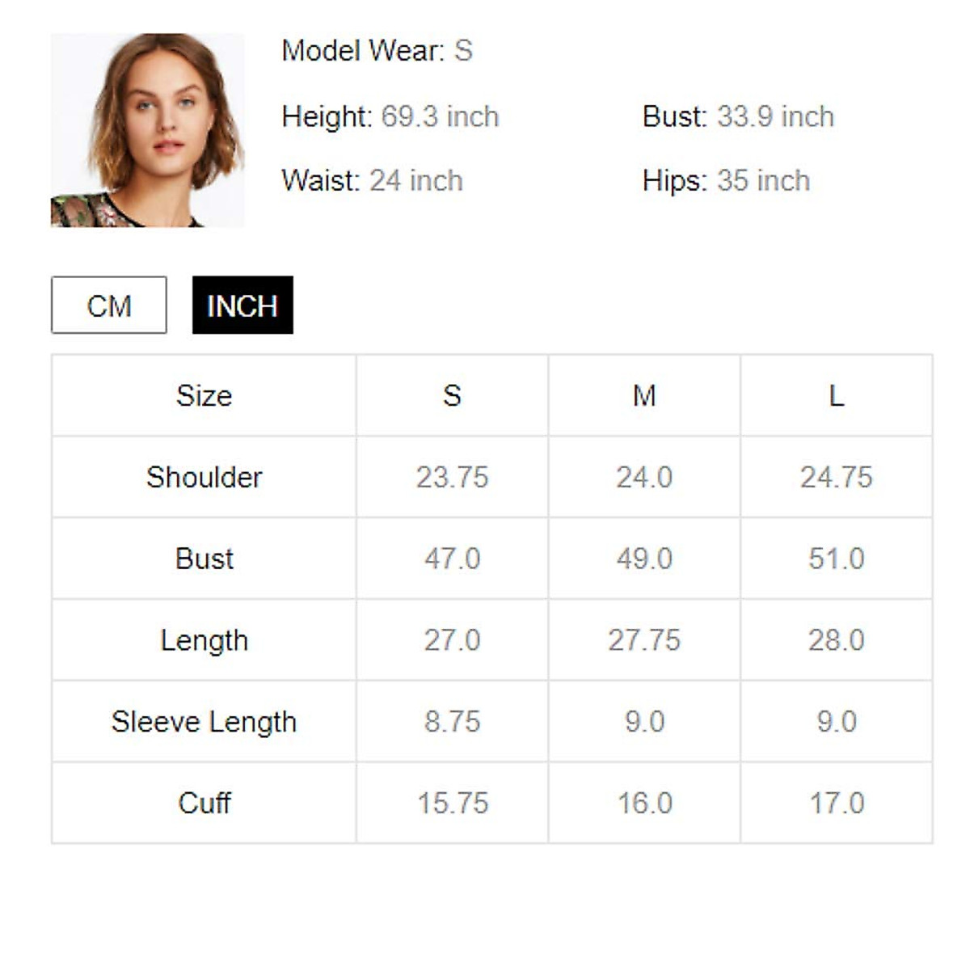Click the 23.75 shoulder value for S
Image resolution: width=970 pixels, height=970 pixels.
point(452,477)
